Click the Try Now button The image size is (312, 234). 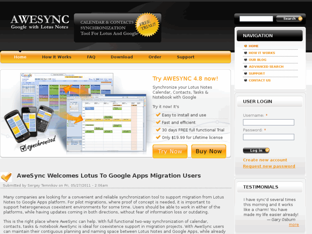pos(170,152)
